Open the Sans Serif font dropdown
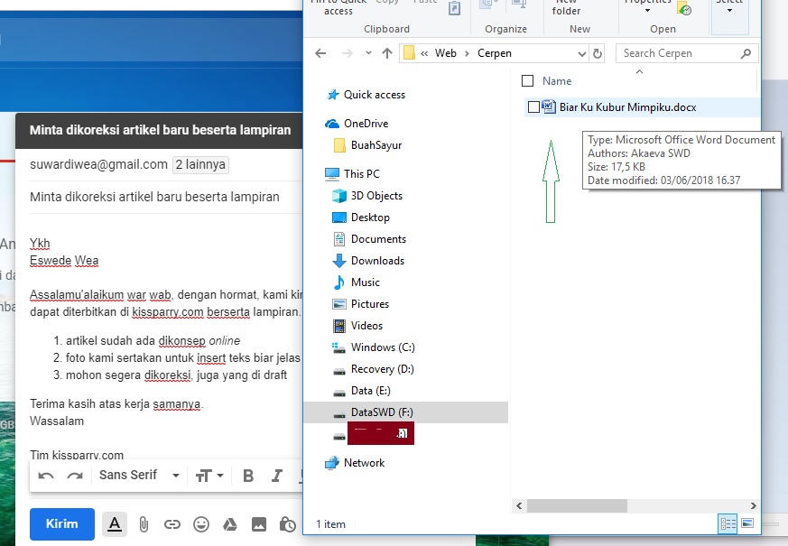This screenshot has height=546, width=788. point(139,476)
